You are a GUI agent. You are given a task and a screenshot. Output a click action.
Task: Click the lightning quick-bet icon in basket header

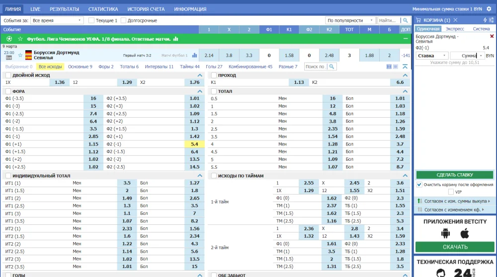pos(485,20)
